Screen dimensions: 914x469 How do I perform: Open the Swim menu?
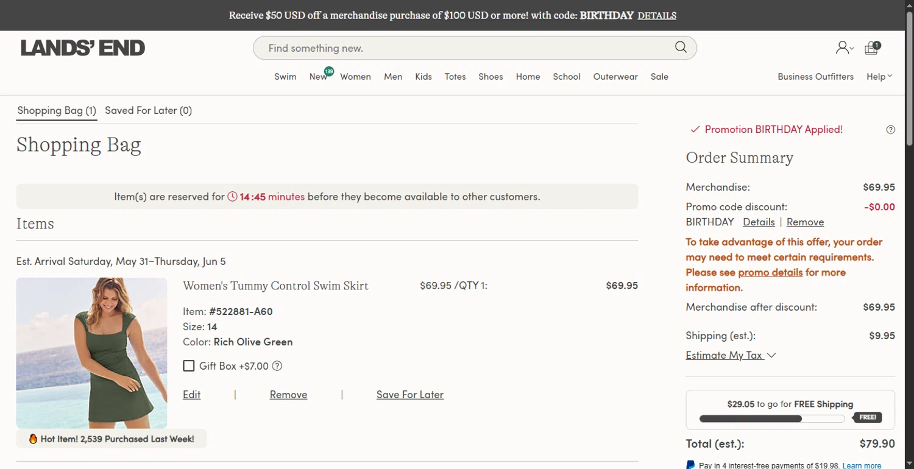[285, 76]
